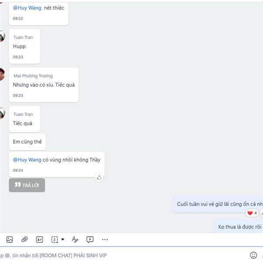Select the Tuan Tran sender name above Hupp
This screenshot has height=263, width=263.
pos(23,37)
